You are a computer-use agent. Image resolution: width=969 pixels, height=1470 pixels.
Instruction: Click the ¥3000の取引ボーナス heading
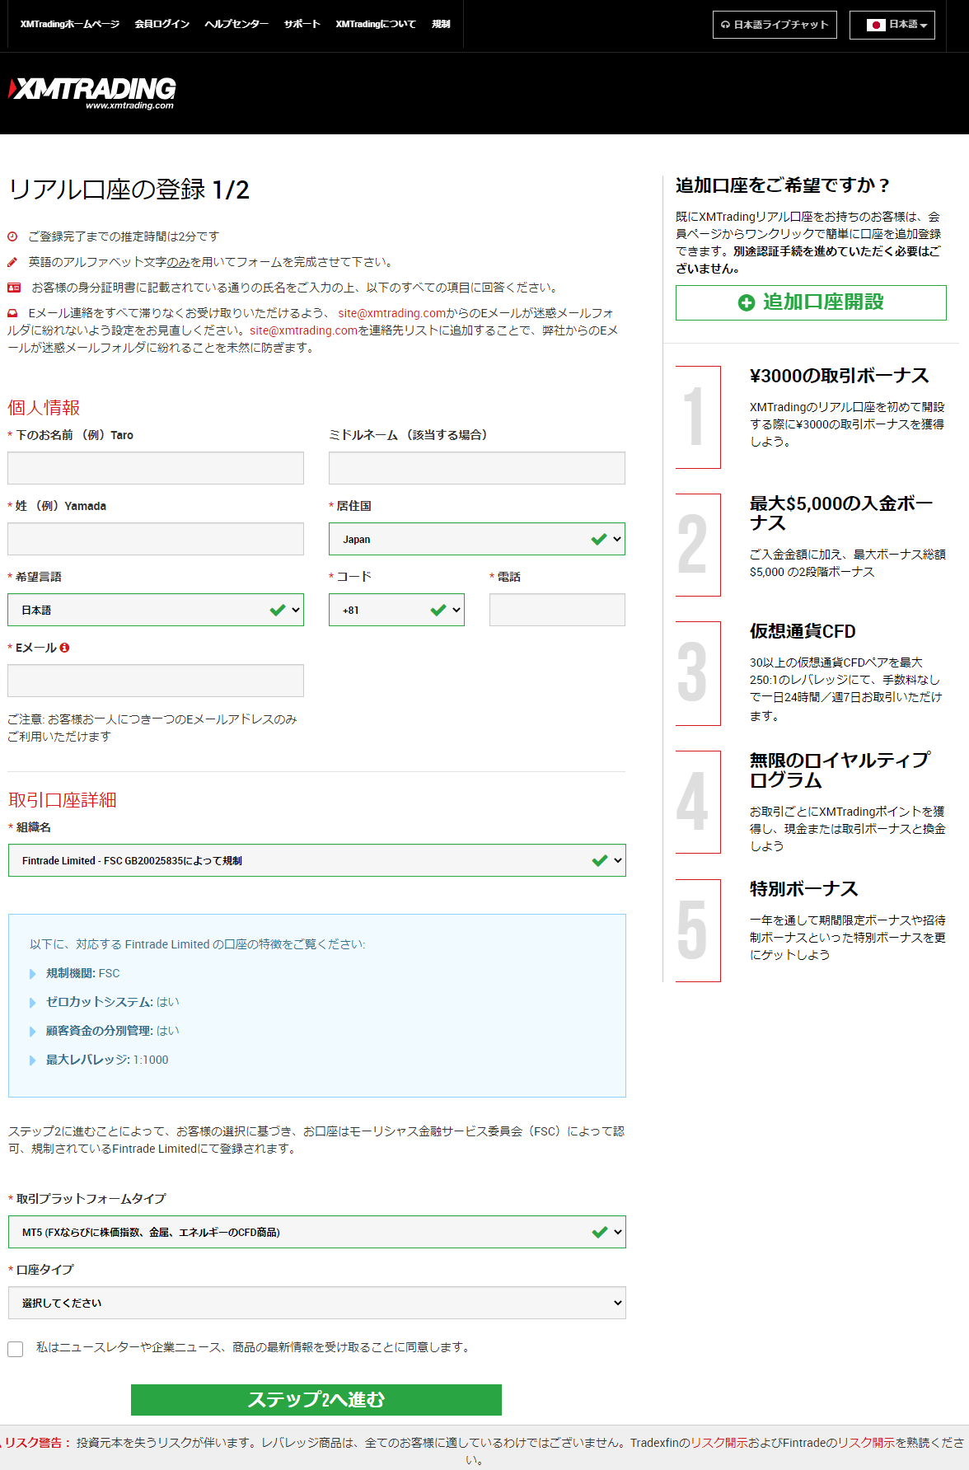pyautogui.click(x=839, y=376)
